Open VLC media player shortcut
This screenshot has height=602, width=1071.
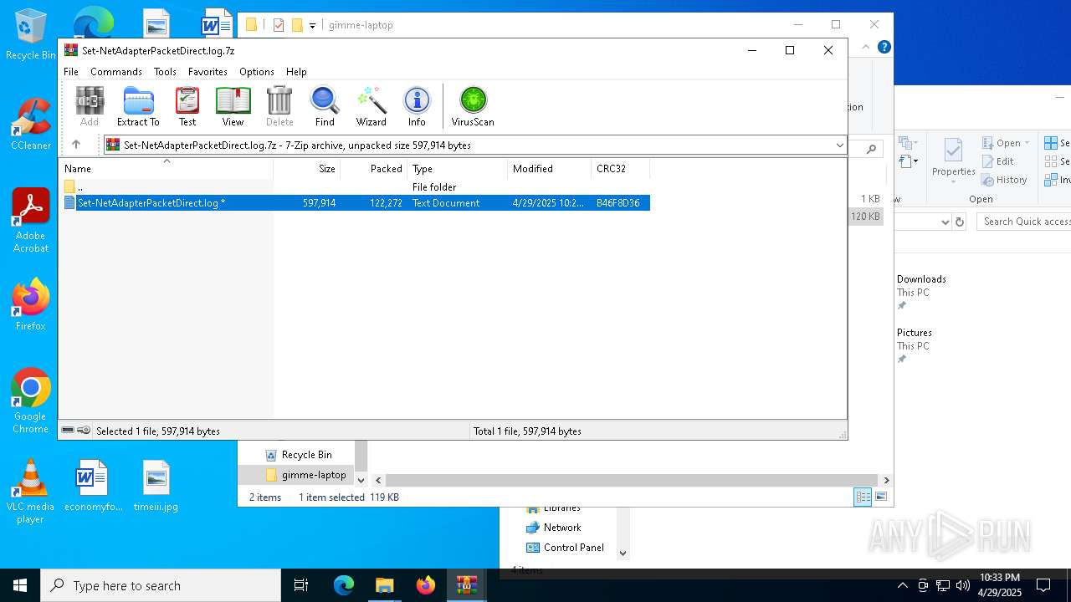click(31, 492)
